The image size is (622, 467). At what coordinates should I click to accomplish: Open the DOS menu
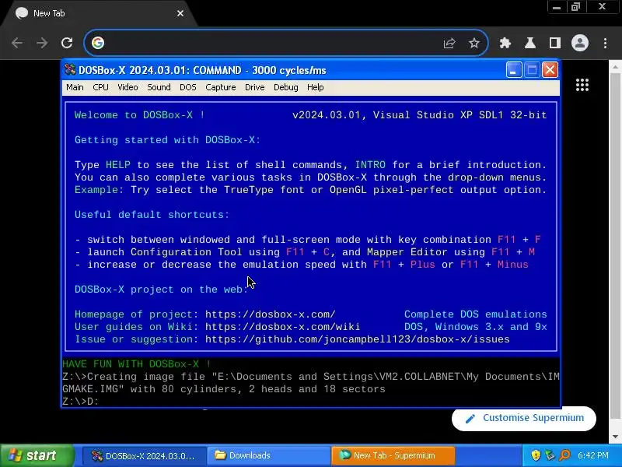(188, 87)
